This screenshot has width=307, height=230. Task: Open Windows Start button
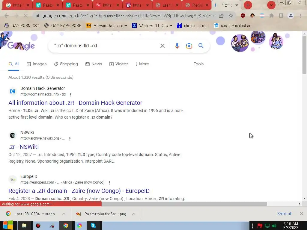pos(8,226)
